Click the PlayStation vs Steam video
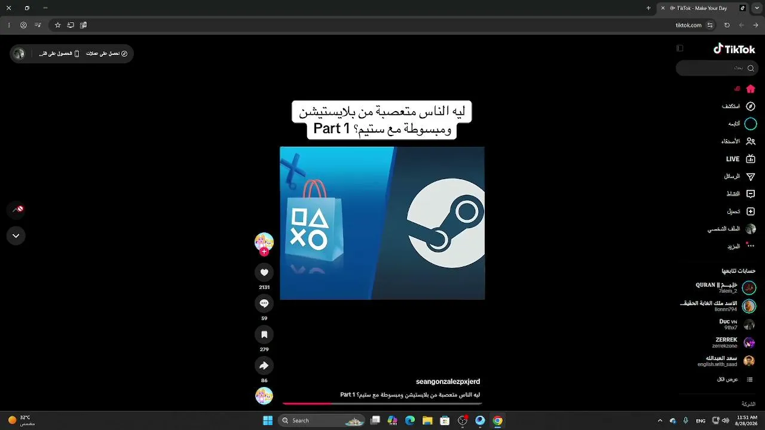This screenshot has width=765, height=430. click(x=382, y=223)
